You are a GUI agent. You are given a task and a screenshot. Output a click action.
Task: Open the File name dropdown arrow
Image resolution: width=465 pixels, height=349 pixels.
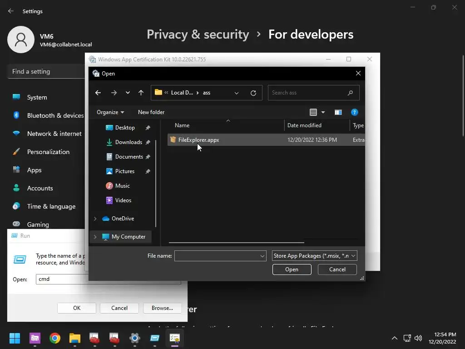(262, 256)
